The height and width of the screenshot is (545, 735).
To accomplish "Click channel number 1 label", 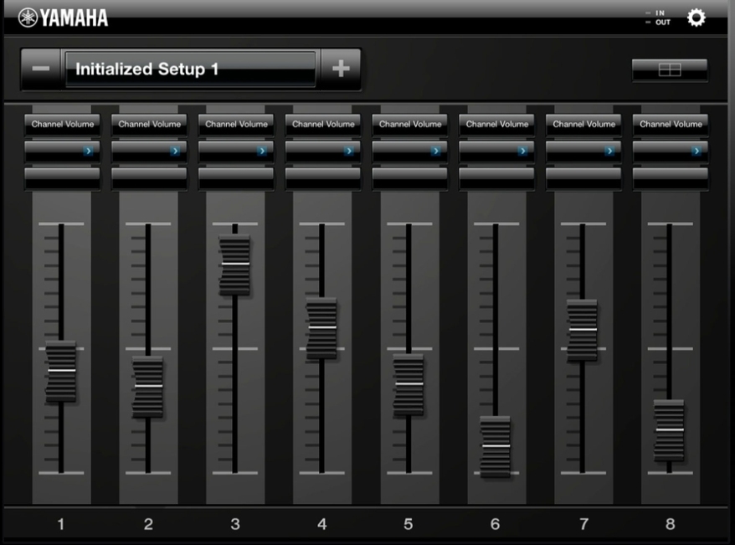I will click(61, 524).
